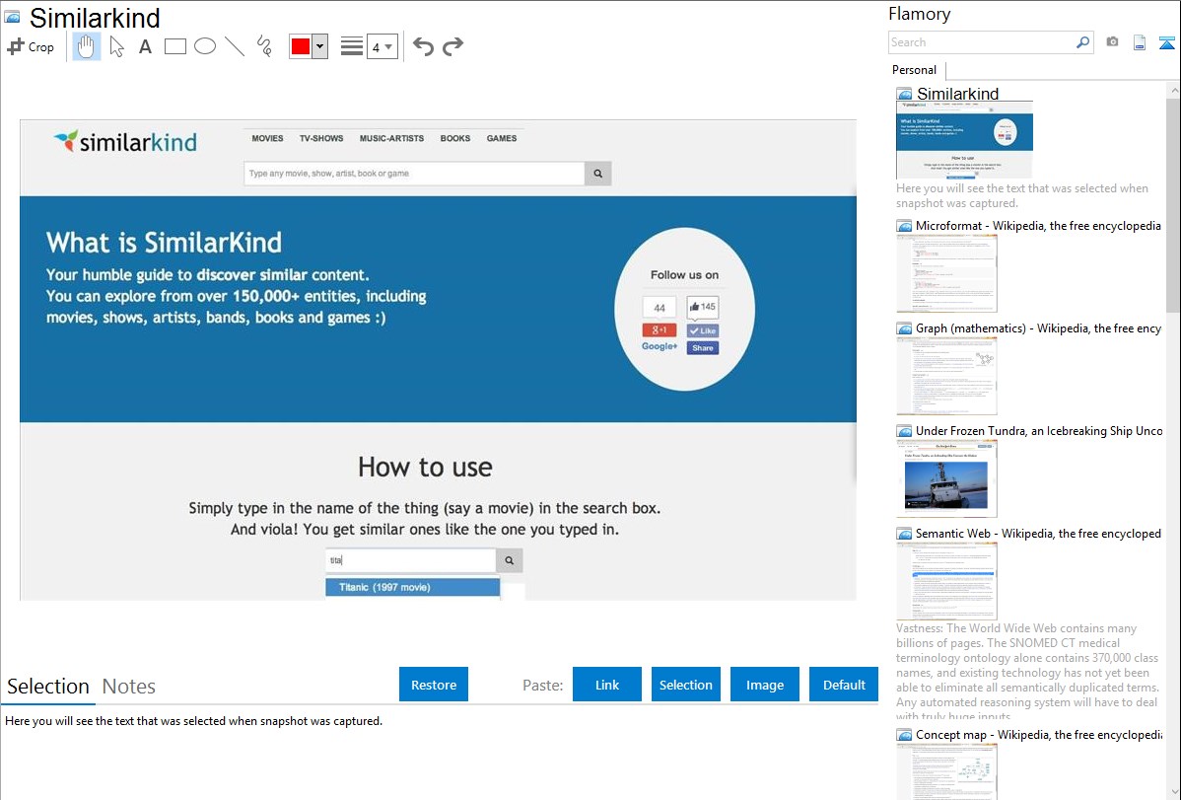The image size is (1181, 800).
Task: Open the Similarkind snapshot thumbnail
Action: [964, 140]
